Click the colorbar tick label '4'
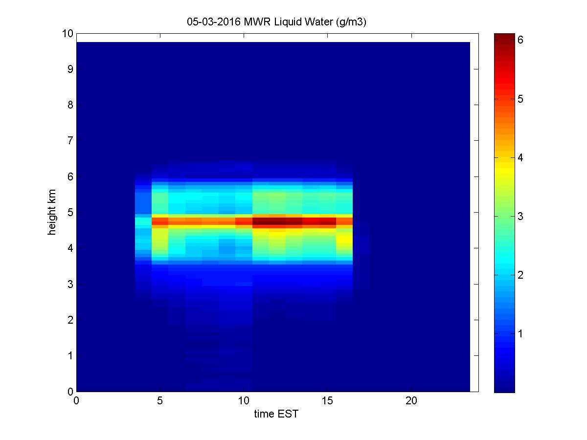 521,157
